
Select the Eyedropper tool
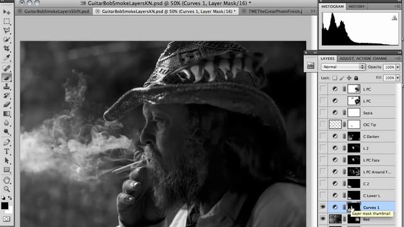[x=7, y=57]
